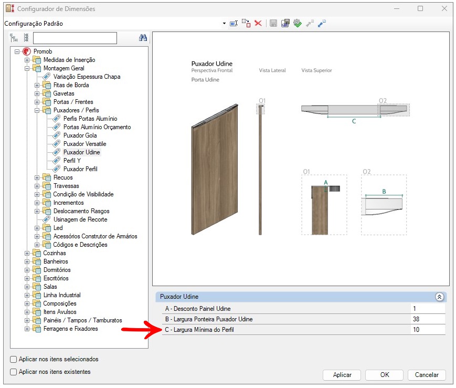Click the gear with green checkmark icon

coord(298,24)
